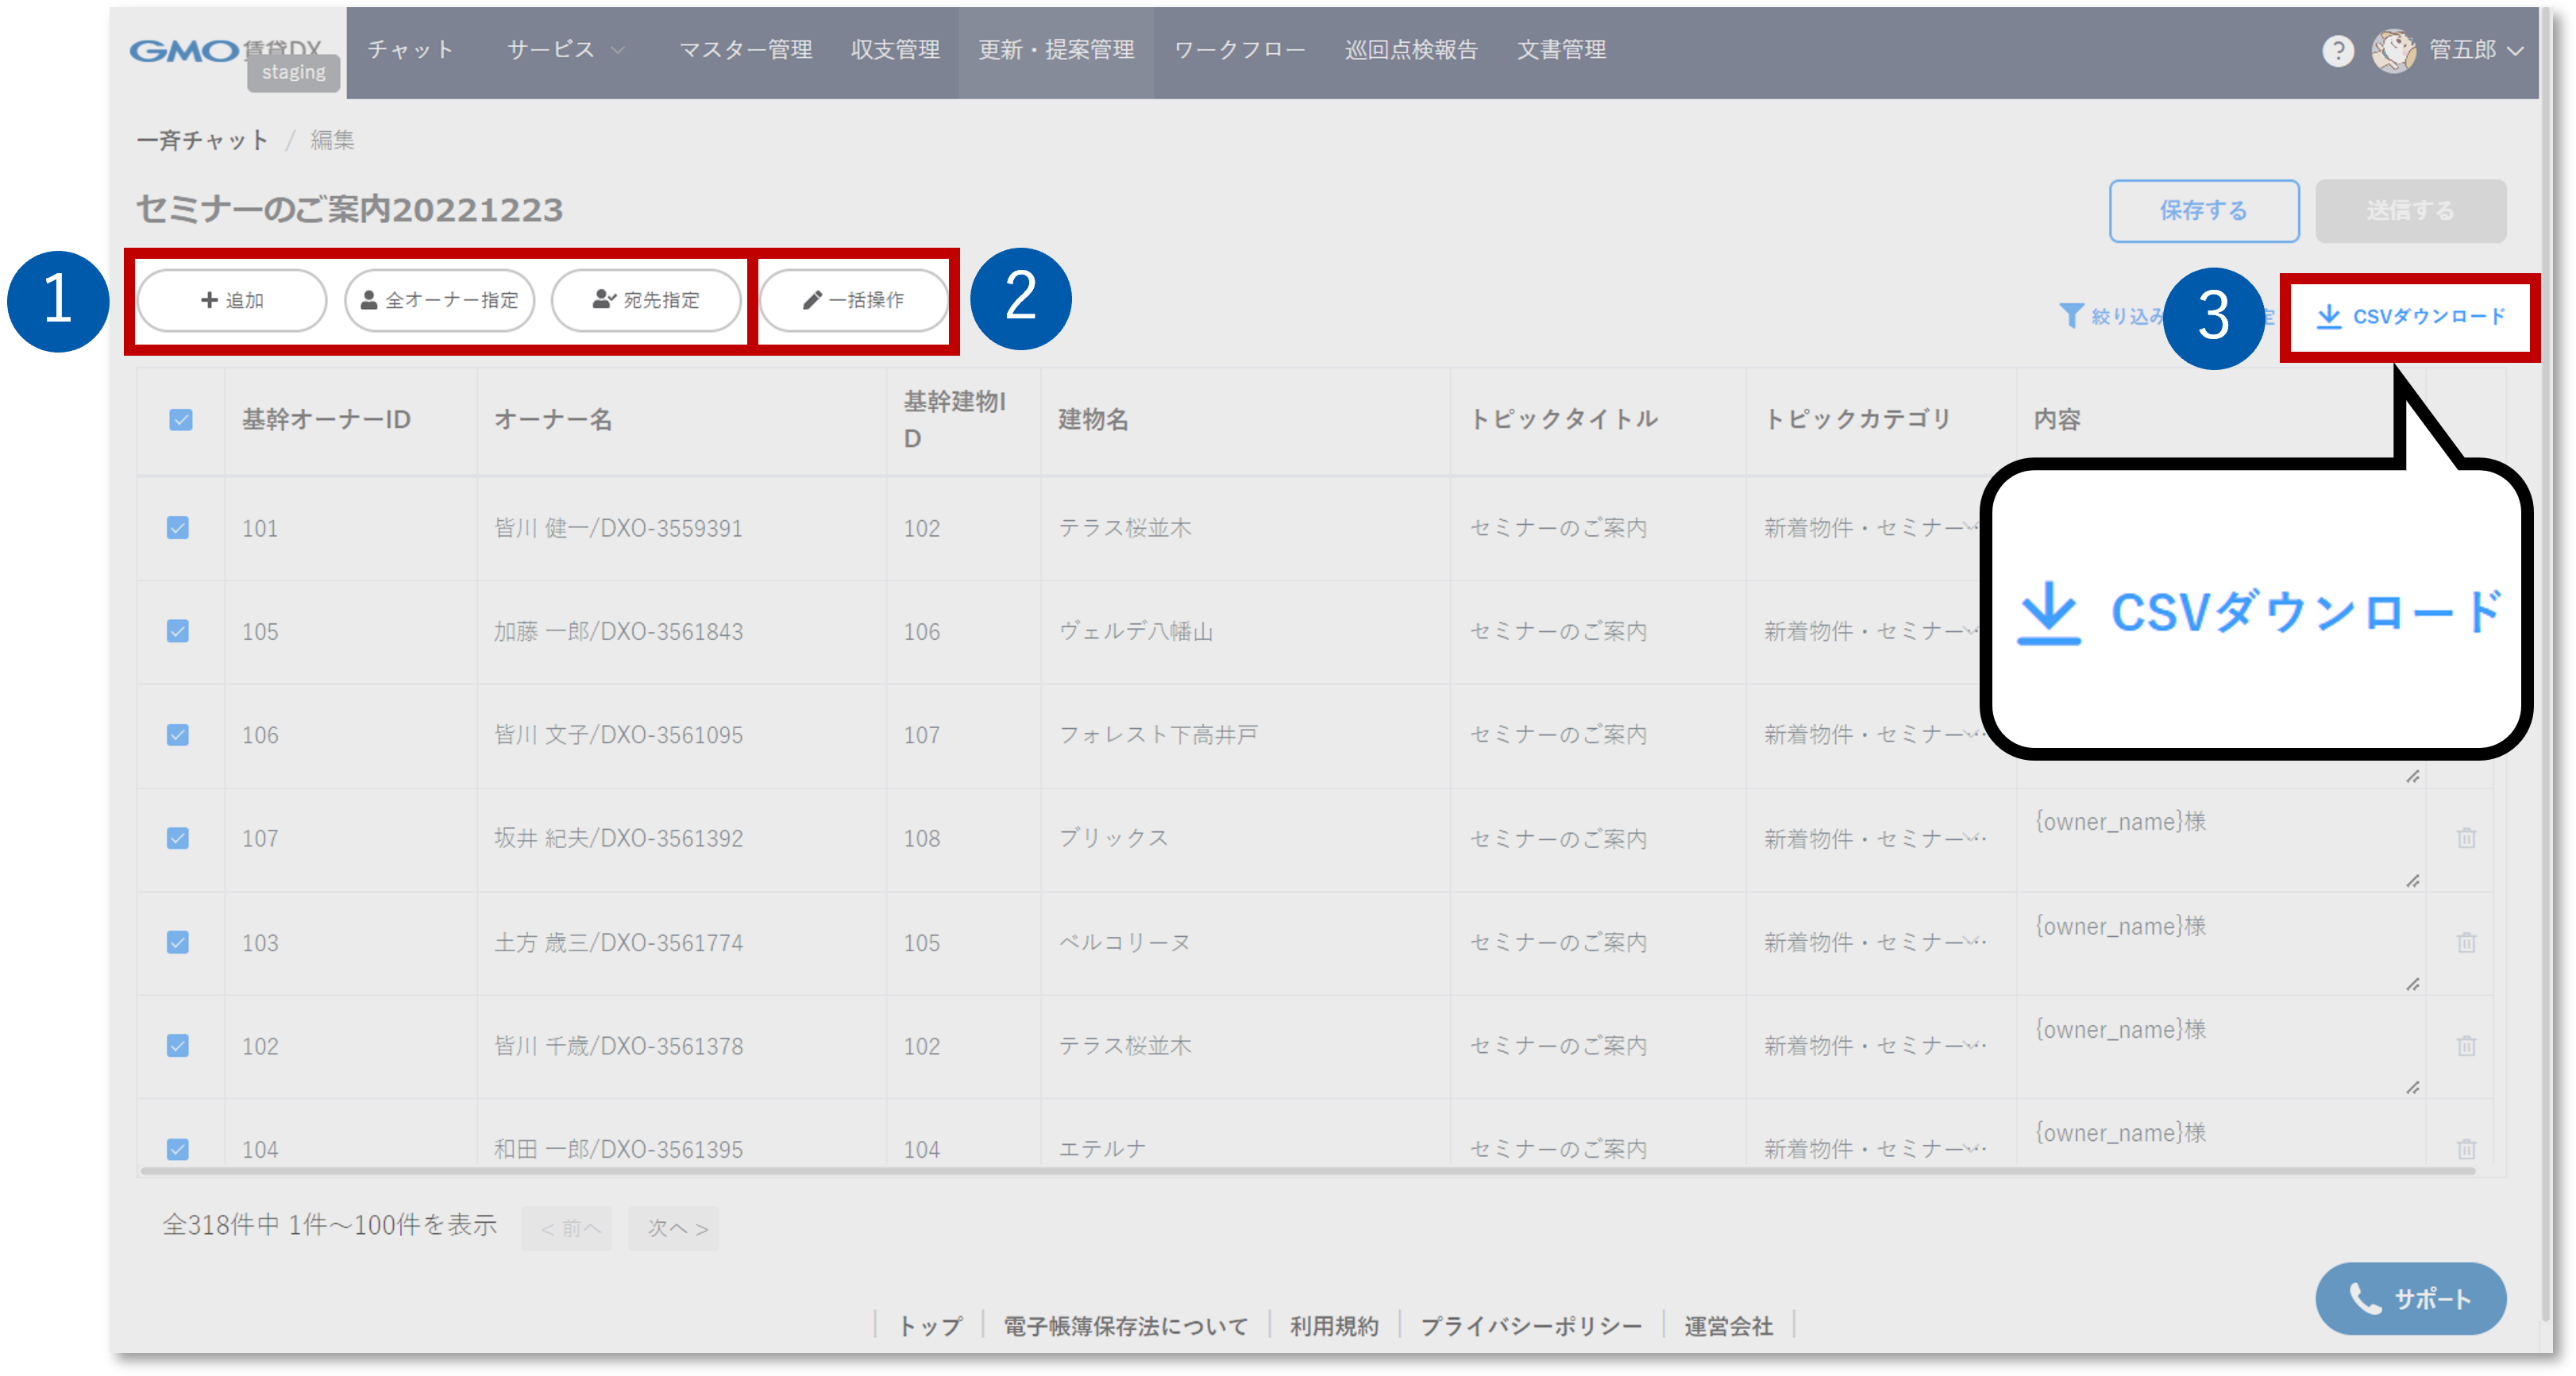Click the 全オーナー指定 button
This screenshot has height=1376, width=2576.
click(439, 300)
